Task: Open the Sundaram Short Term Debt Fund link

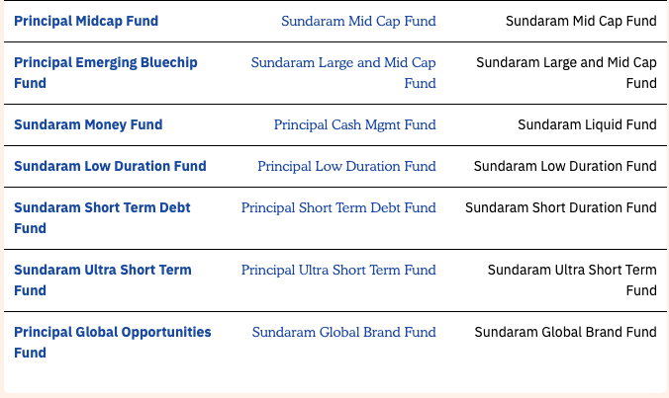Action: click(x=102, y=218)
